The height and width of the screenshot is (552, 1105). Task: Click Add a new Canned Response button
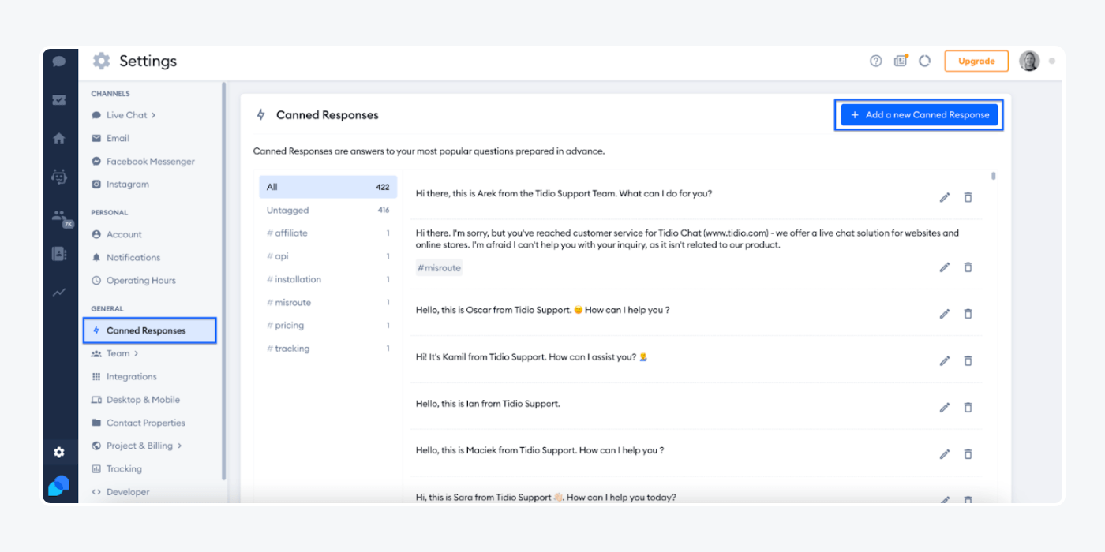(920, 115)
